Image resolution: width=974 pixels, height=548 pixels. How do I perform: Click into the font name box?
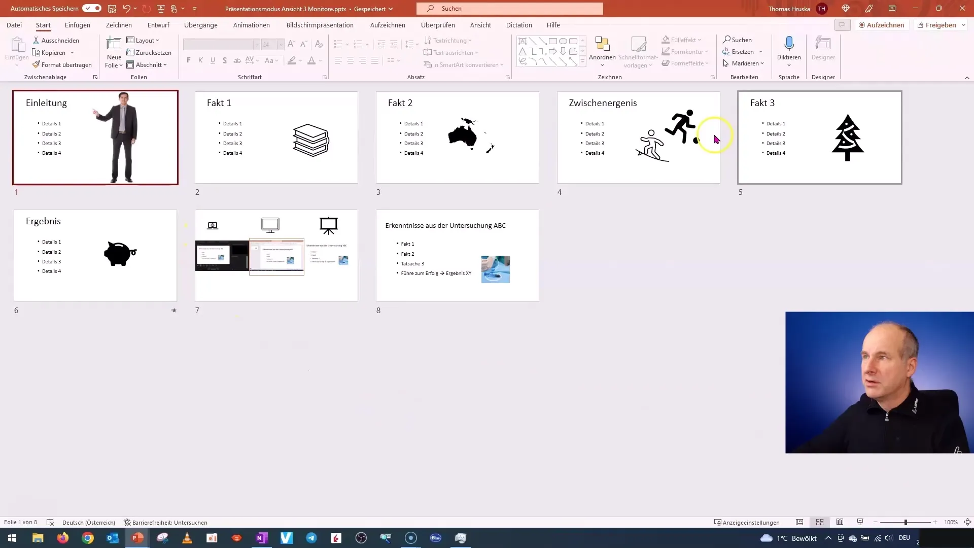point(218,45)
